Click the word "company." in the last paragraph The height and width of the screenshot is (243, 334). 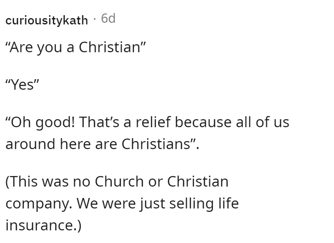pos(39,204)
